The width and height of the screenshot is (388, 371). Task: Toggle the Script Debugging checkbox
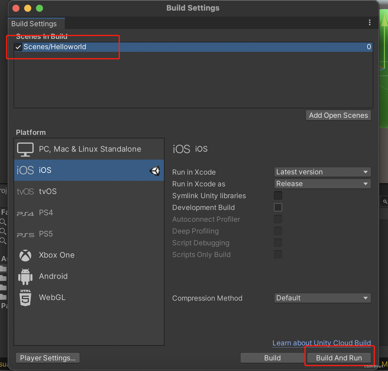pos(278,243)
